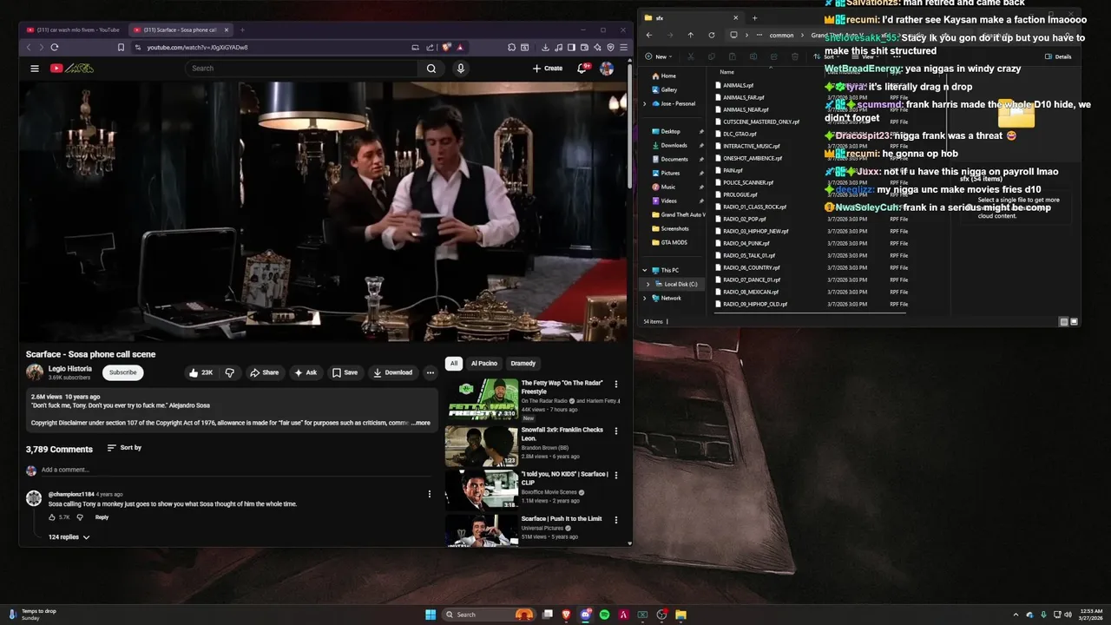Subscribe to Legio Historia channel
This screenshot has width=1111, height=625.
click(122, 372)
